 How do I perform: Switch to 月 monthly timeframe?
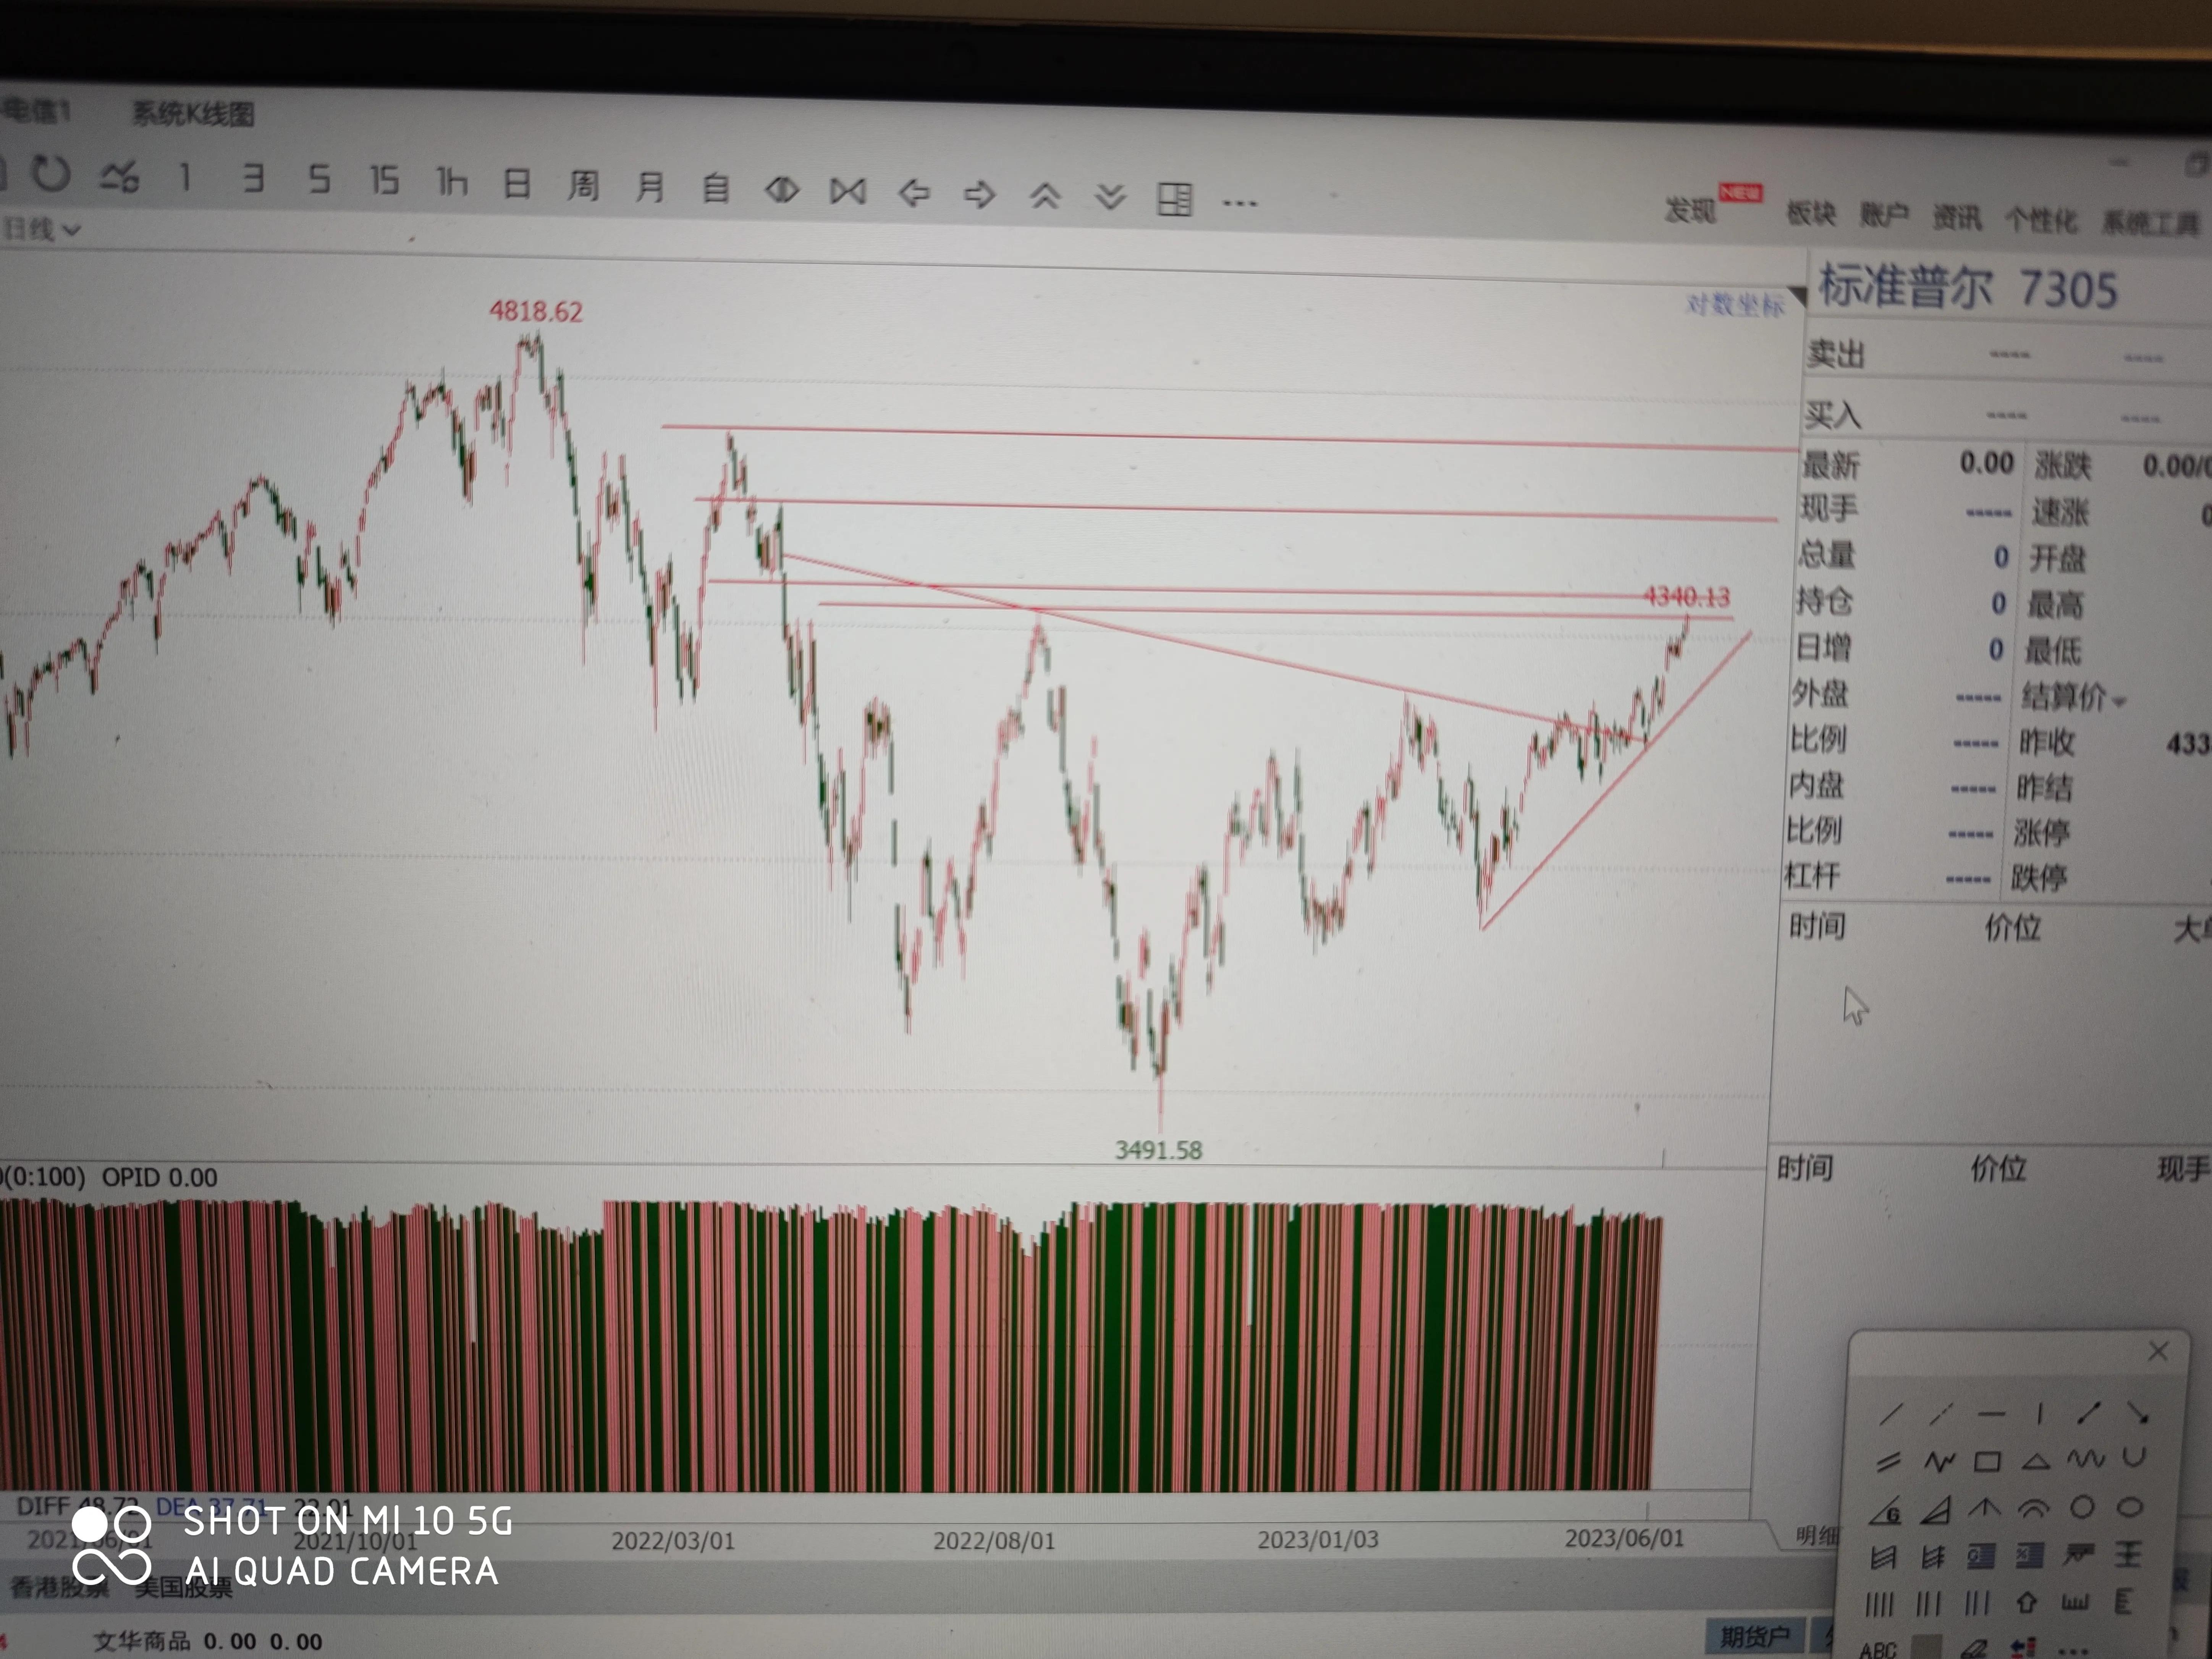tap(650, 187)
